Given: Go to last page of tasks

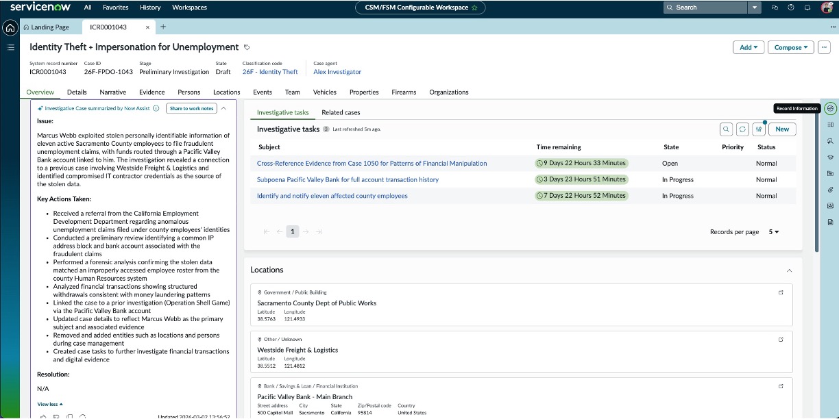Looking at the screenshot, I should 318,231.
